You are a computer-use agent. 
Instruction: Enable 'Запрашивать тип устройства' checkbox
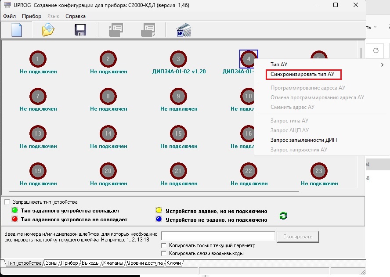coord(7,202)
